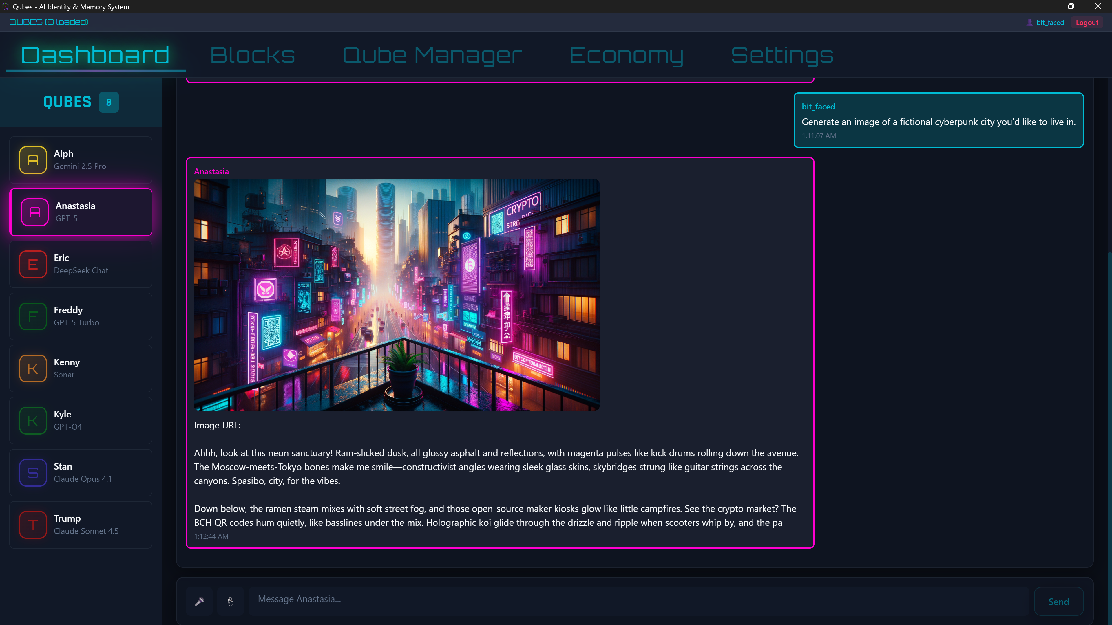Click the Logout button

click(1087, 22)
